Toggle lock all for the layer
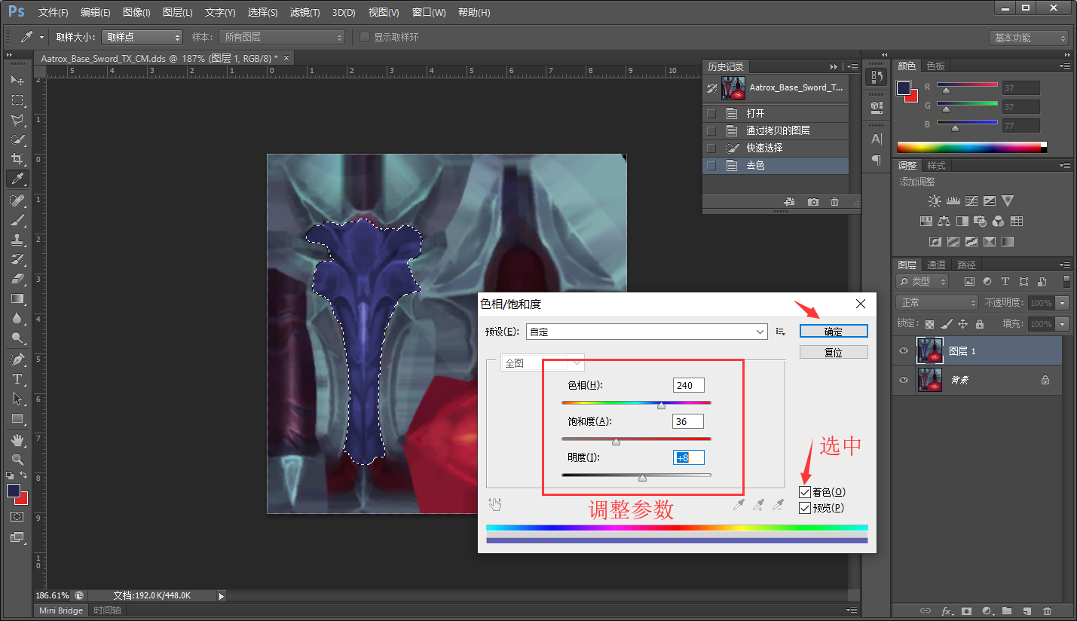Screen dimensions: 1077x621 pyautogui.click(x=979, y=324)
